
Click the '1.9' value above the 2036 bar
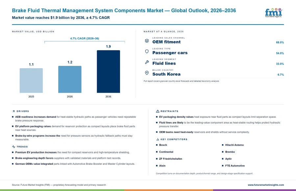point(108,47)
